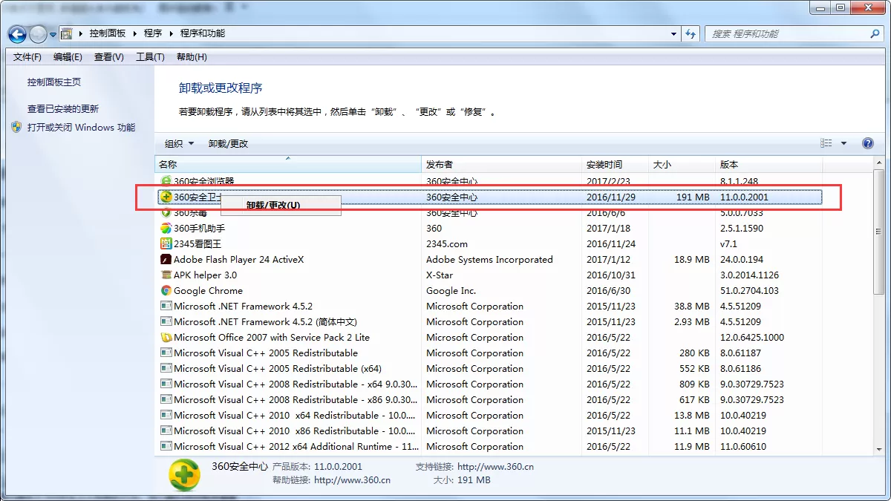Select Visual C++ 2008 Redistributable x64 row
The width and height of the screenshot is (891, 501).
click(x=490, y=384)
